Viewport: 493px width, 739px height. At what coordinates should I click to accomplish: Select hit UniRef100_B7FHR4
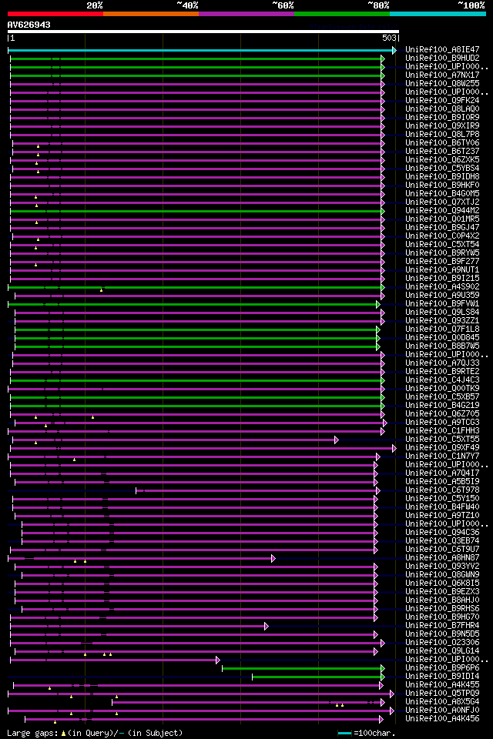442,627
